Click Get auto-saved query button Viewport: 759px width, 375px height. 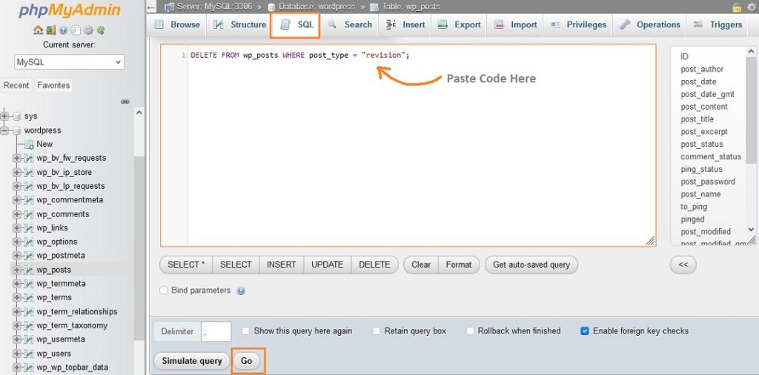pos(531,265)
